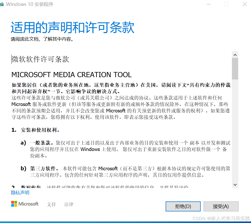Open the Support (支持) link

coord(51,204)
